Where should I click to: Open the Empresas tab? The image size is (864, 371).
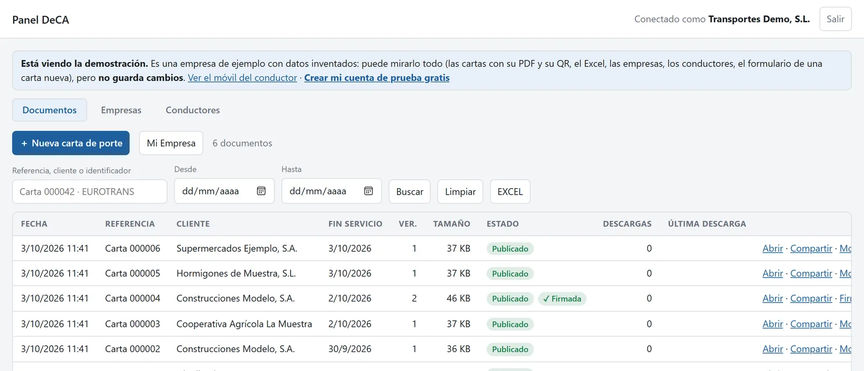(x=121, y=110)
